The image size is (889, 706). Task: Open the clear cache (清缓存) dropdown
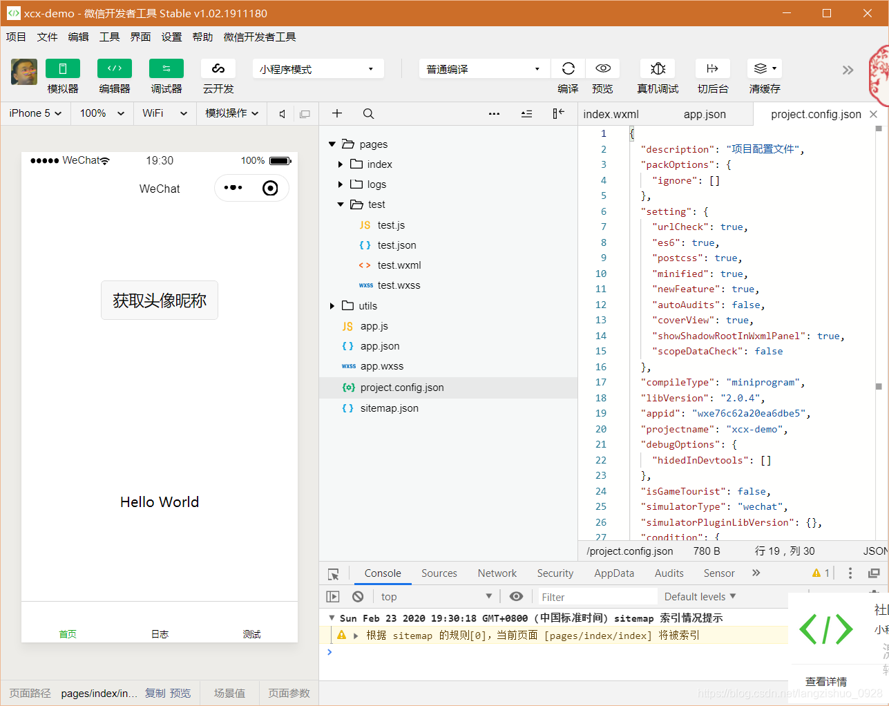tap(765, 68)
